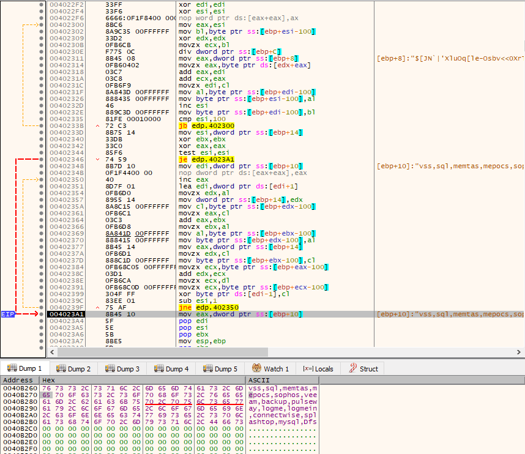Select dump row address 0040B260
The width and height of the screenshot is (525, 454).
[x=20, y=388]
